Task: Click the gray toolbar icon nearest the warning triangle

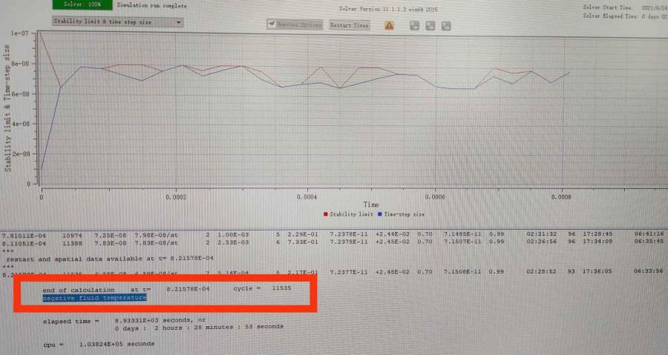Action: (x=414, y=25)
